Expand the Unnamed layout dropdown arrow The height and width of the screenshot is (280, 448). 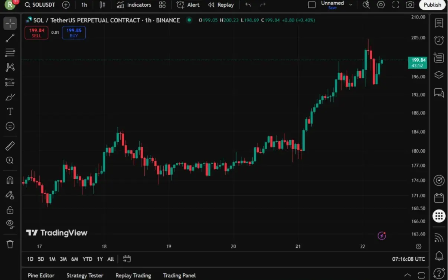tap(351, 5)
